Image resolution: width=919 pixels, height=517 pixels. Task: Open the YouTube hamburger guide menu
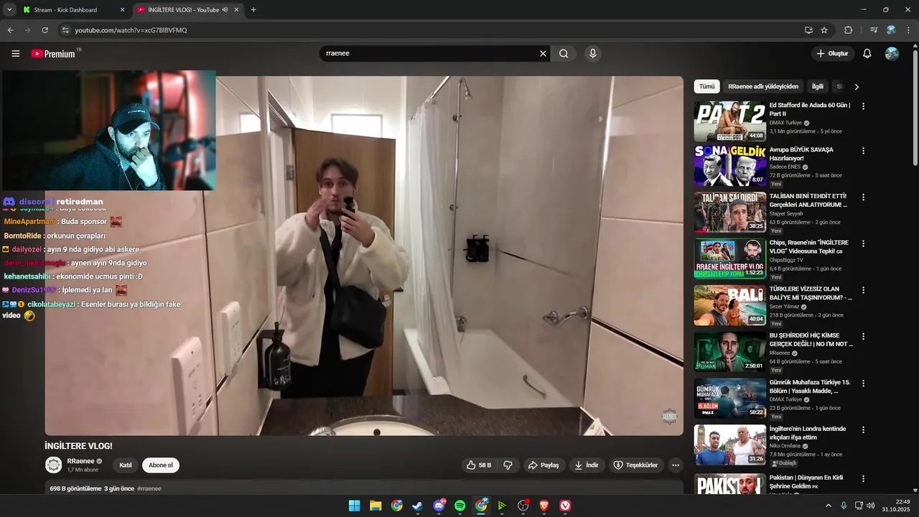[16, 53]
